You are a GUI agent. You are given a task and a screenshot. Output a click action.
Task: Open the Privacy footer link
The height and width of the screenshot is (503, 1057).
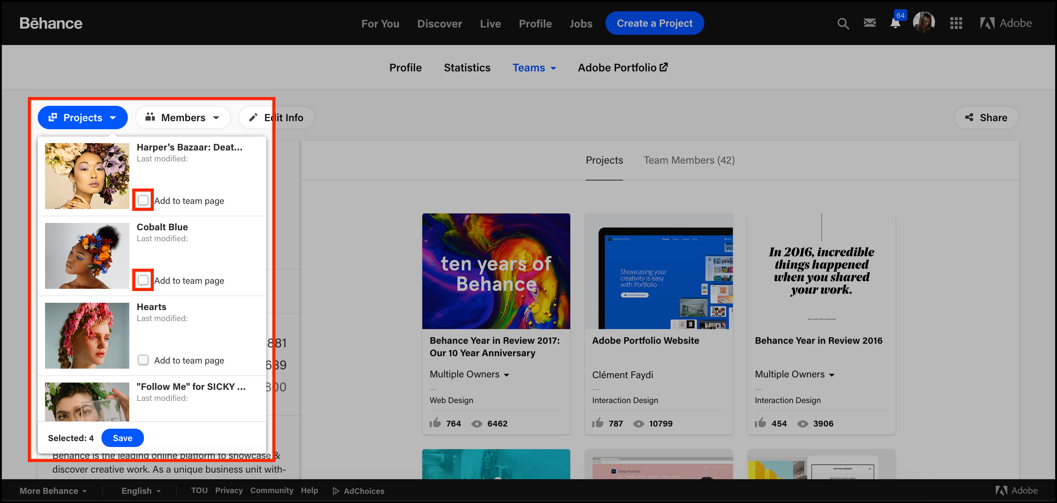[x=229, y=490]
